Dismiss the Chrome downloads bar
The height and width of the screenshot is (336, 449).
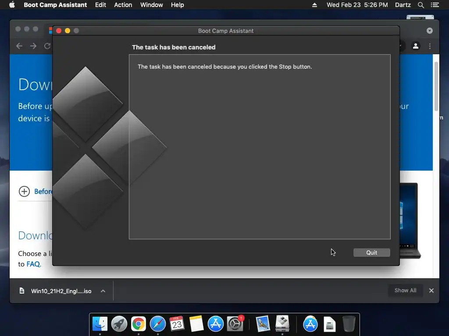coord(431,290)
